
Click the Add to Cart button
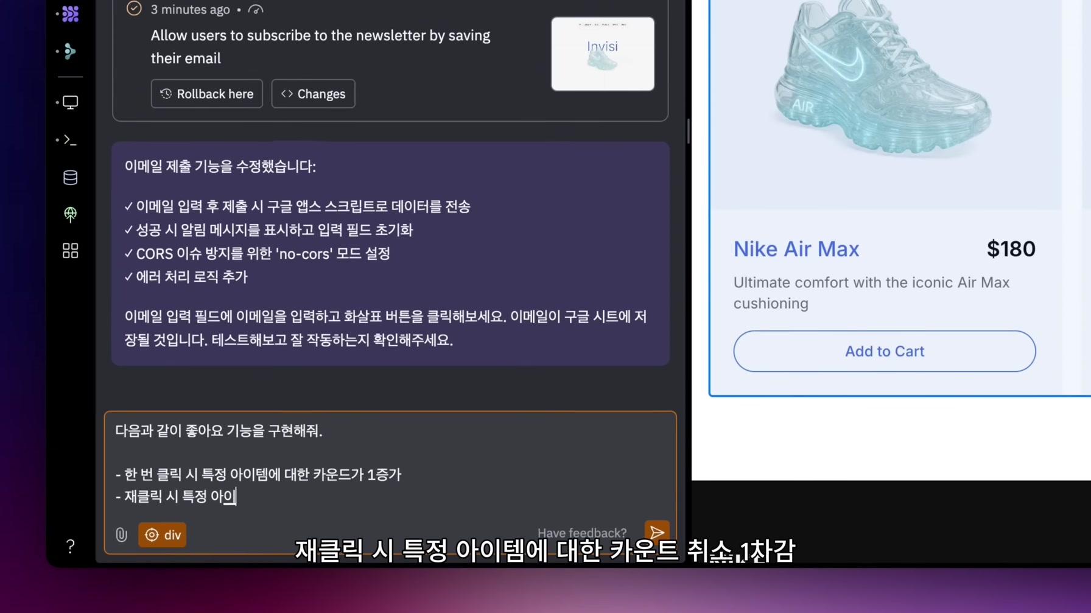pyautogui.click(x=884, y=351)
